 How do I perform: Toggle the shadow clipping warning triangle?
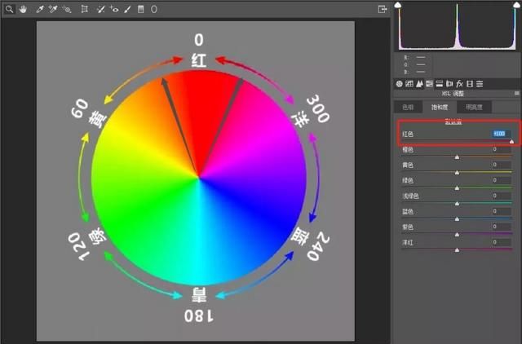398,5
